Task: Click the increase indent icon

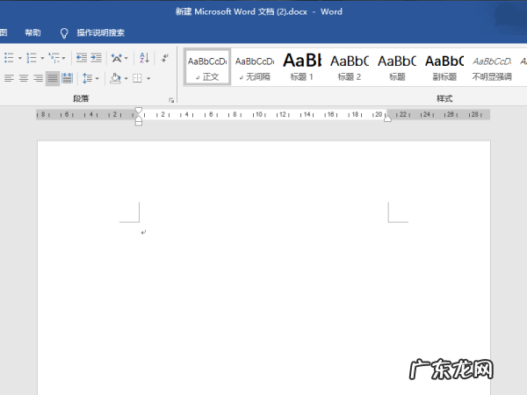Action: click(95, 58)
